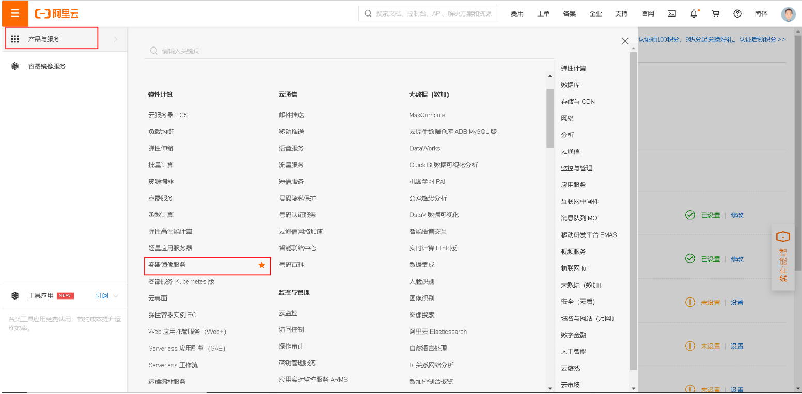Click the 工具应用 sidebar icon
This screenshot has height=394, width=802.
[x=15, y=296]
